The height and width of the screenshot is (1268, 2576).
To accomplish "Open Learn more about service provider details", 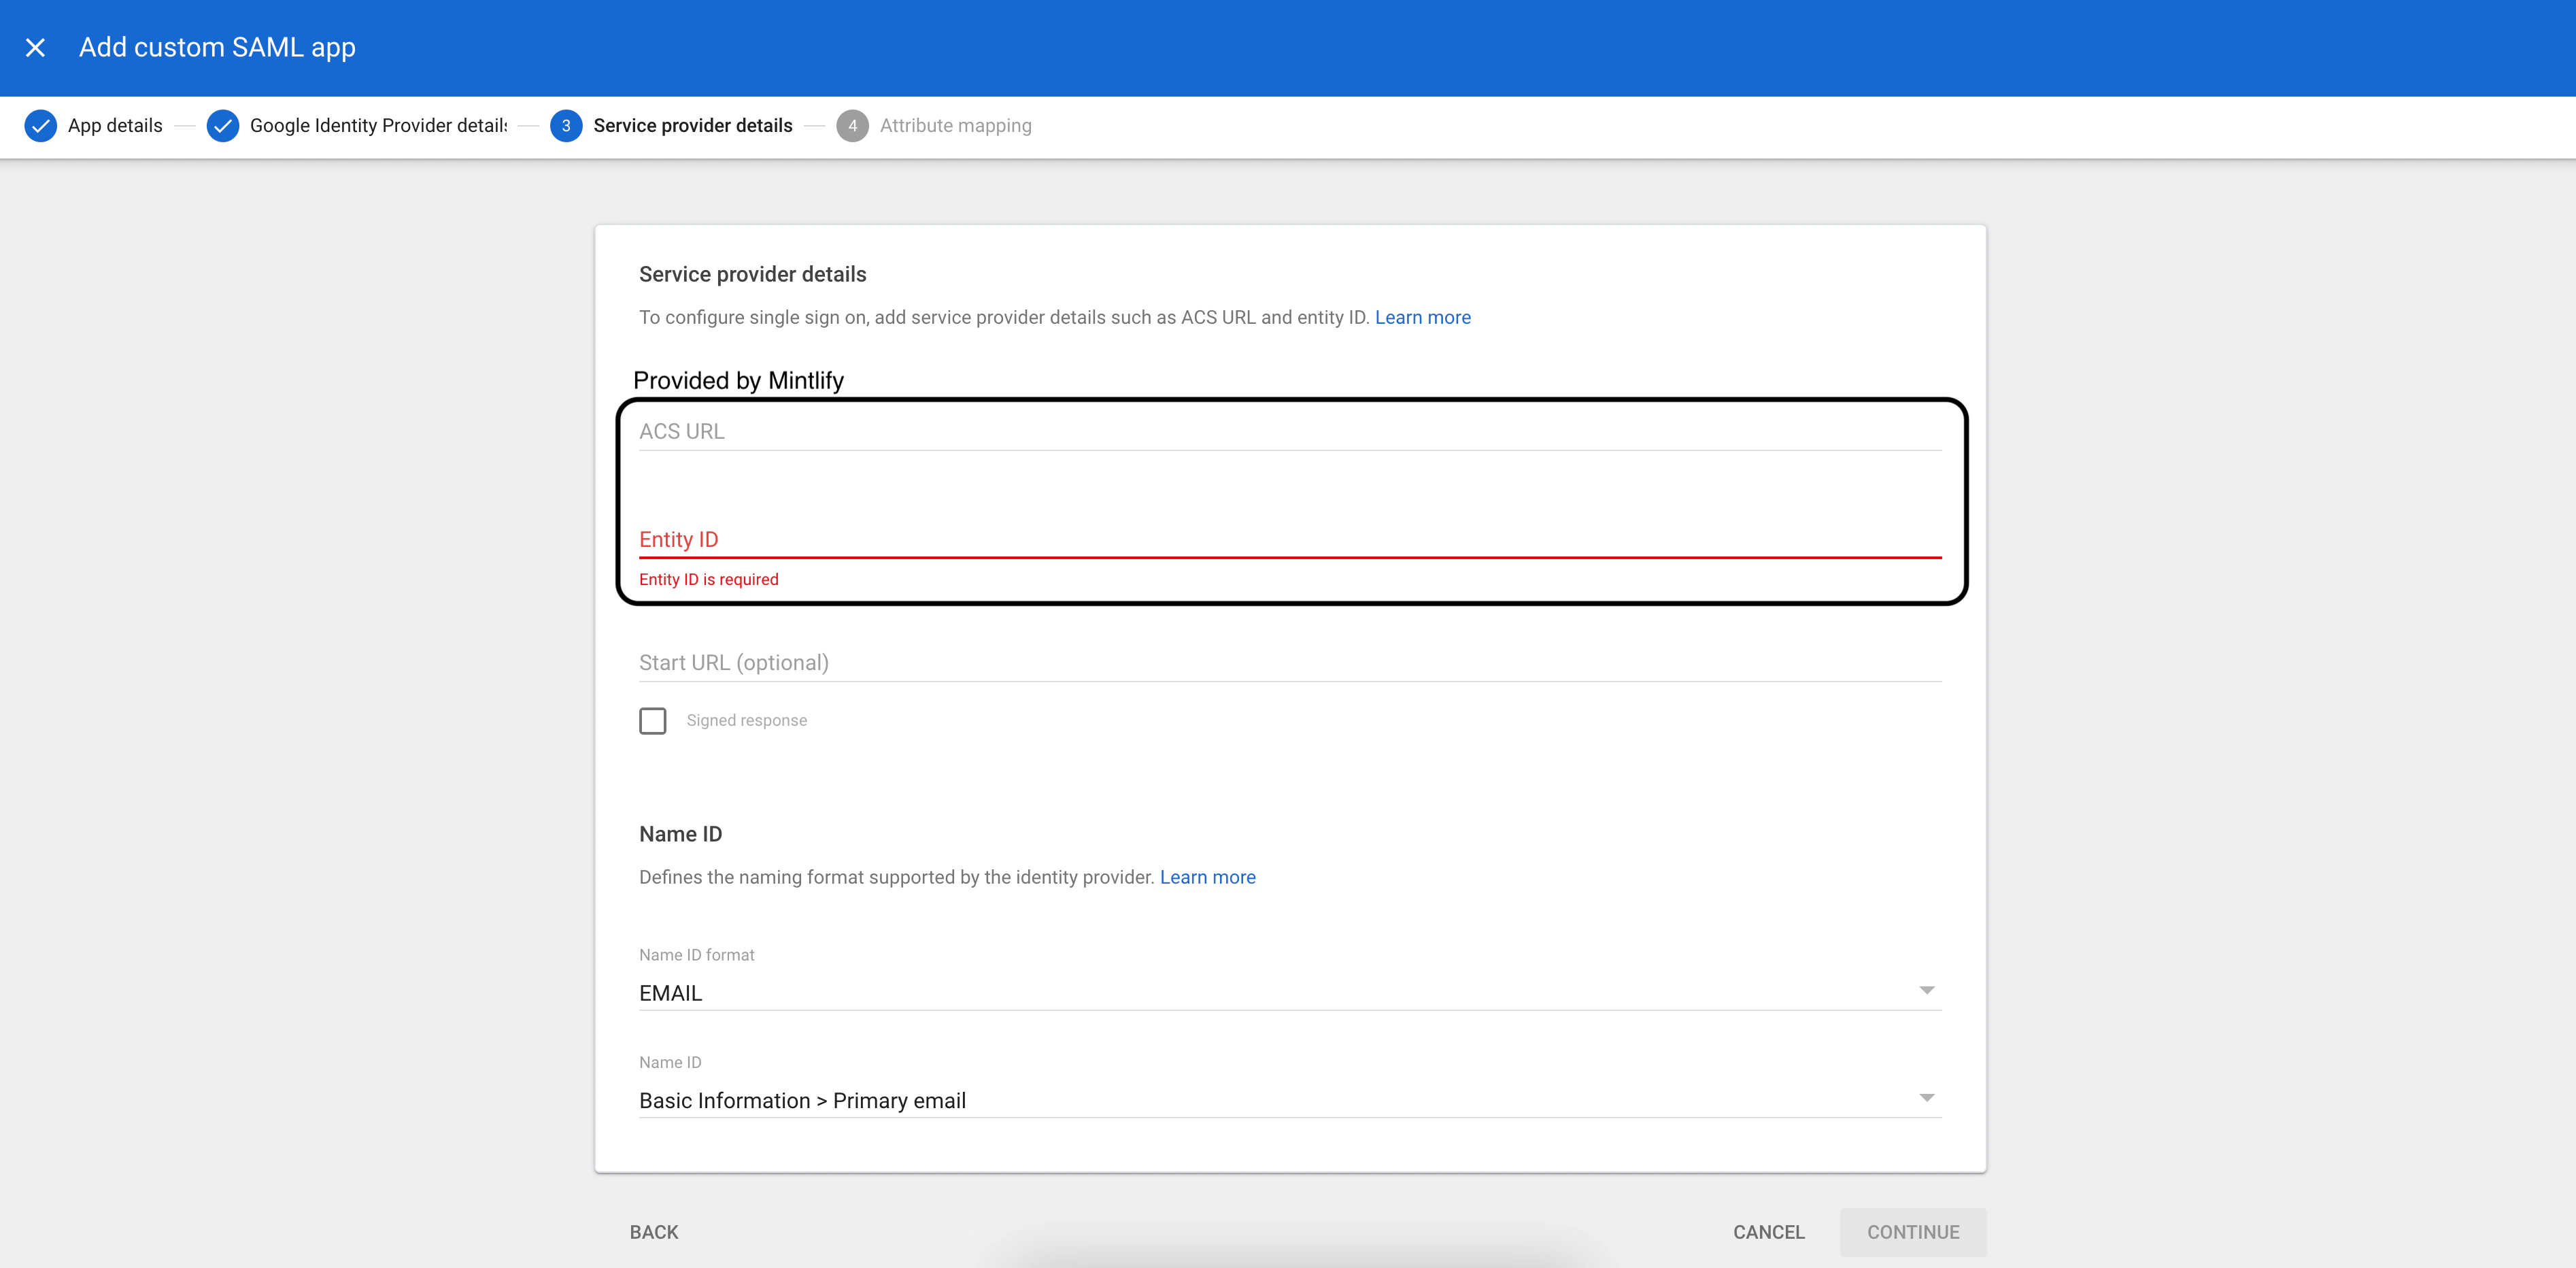I will 1423,317.
